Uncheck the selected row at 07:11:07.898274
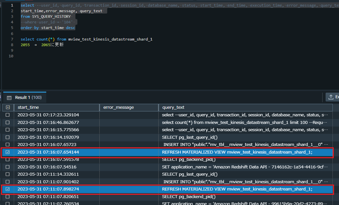Viewport: 339px width, 205px height. pyautogui.click(x=8, y=189)
